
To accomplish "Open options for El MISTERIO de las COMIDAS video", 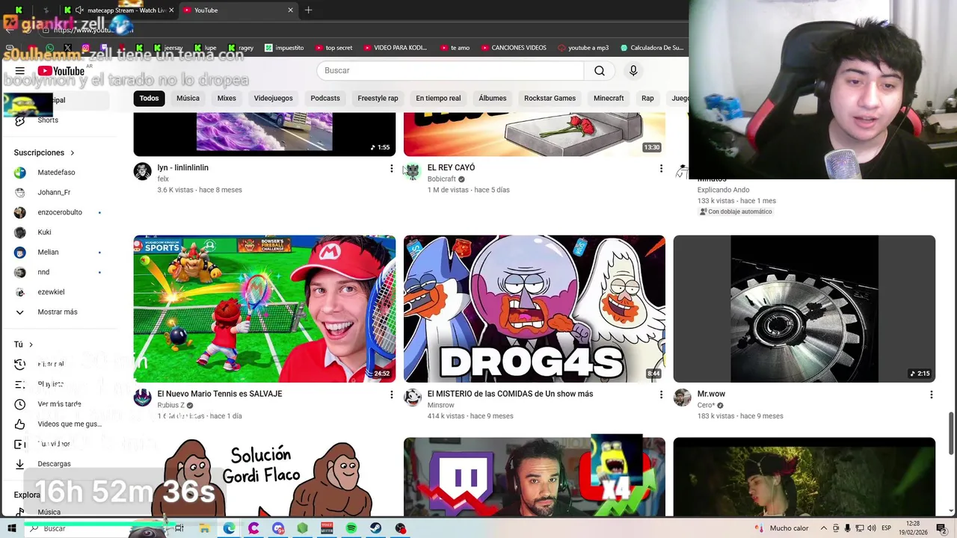I will pyautogui.click(x=661, y=395).
